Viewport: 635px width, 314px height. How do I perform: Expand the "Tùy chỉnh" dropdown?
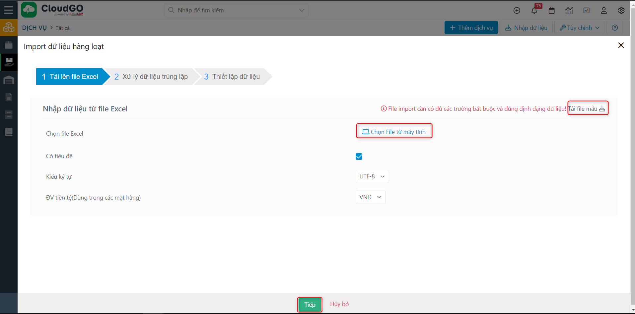coord(579,28)
